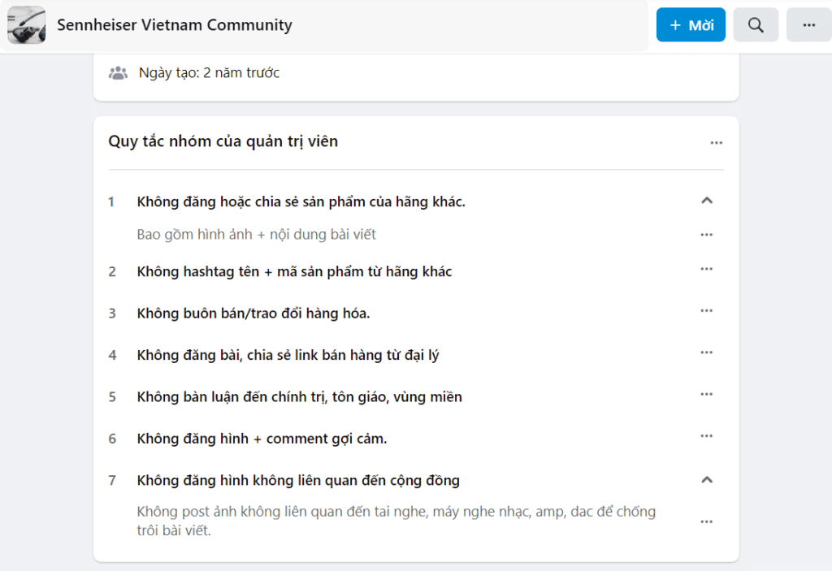Collapse rule 1 chevron about sản phẩm hãng khác
This screenshot has width=832, height=571.
707,201
